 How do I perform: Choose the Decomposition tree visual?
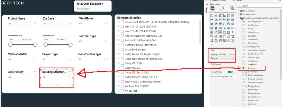click(x=220, y=36)
